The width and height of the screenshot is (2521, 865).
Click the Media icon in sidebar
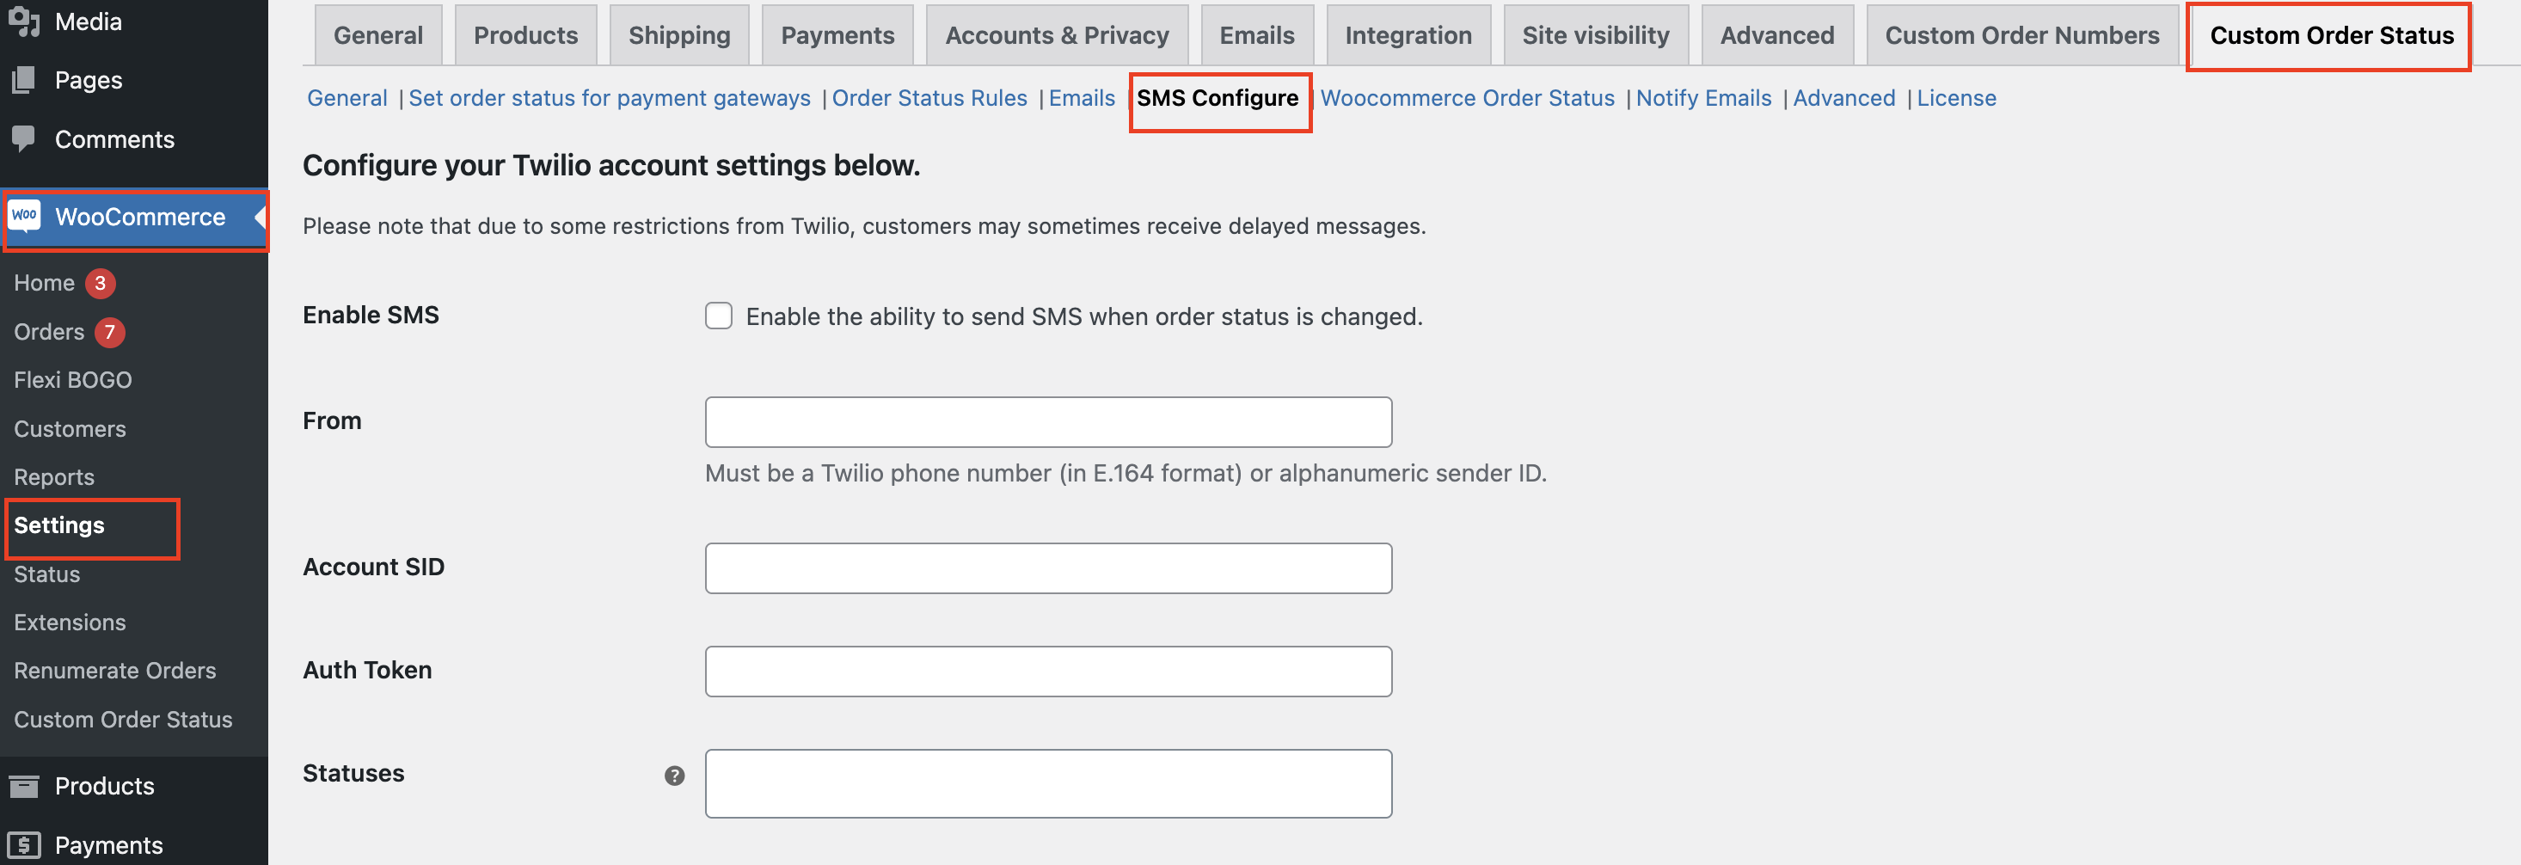23,21
